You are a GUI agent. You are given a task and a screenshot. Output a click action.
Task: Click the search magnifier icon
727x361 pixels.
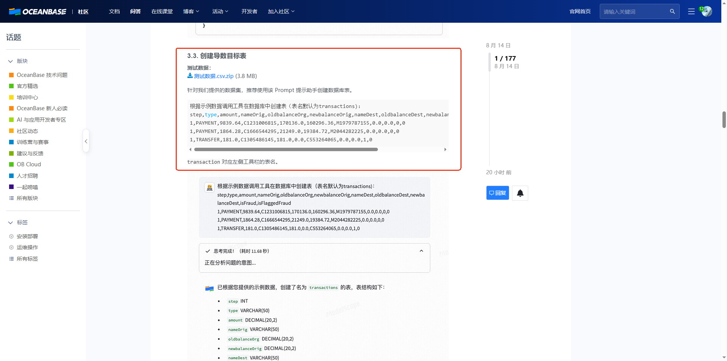pos(672,11)
